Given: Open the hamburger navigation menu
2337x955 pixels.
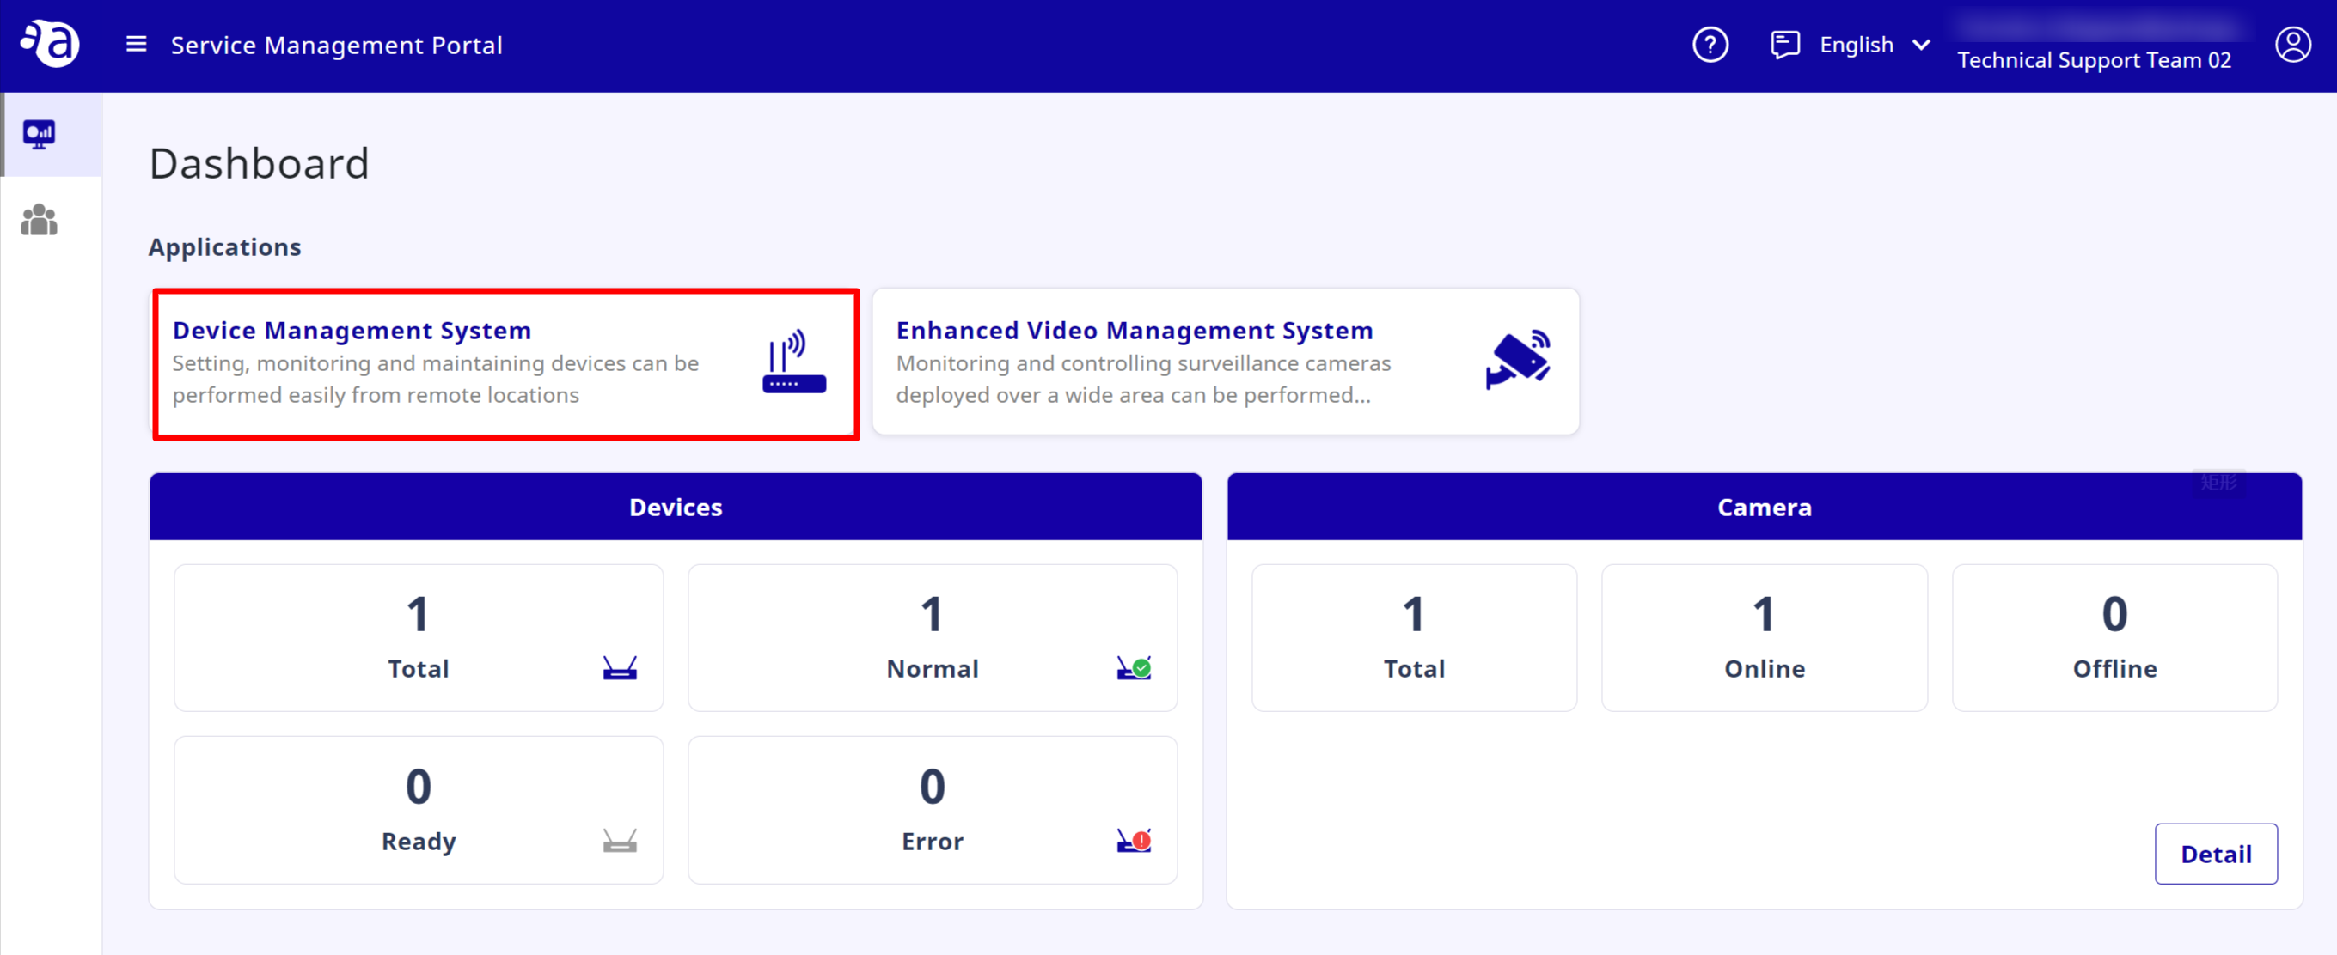Looking at the screenshot, I should pos(134,44).
